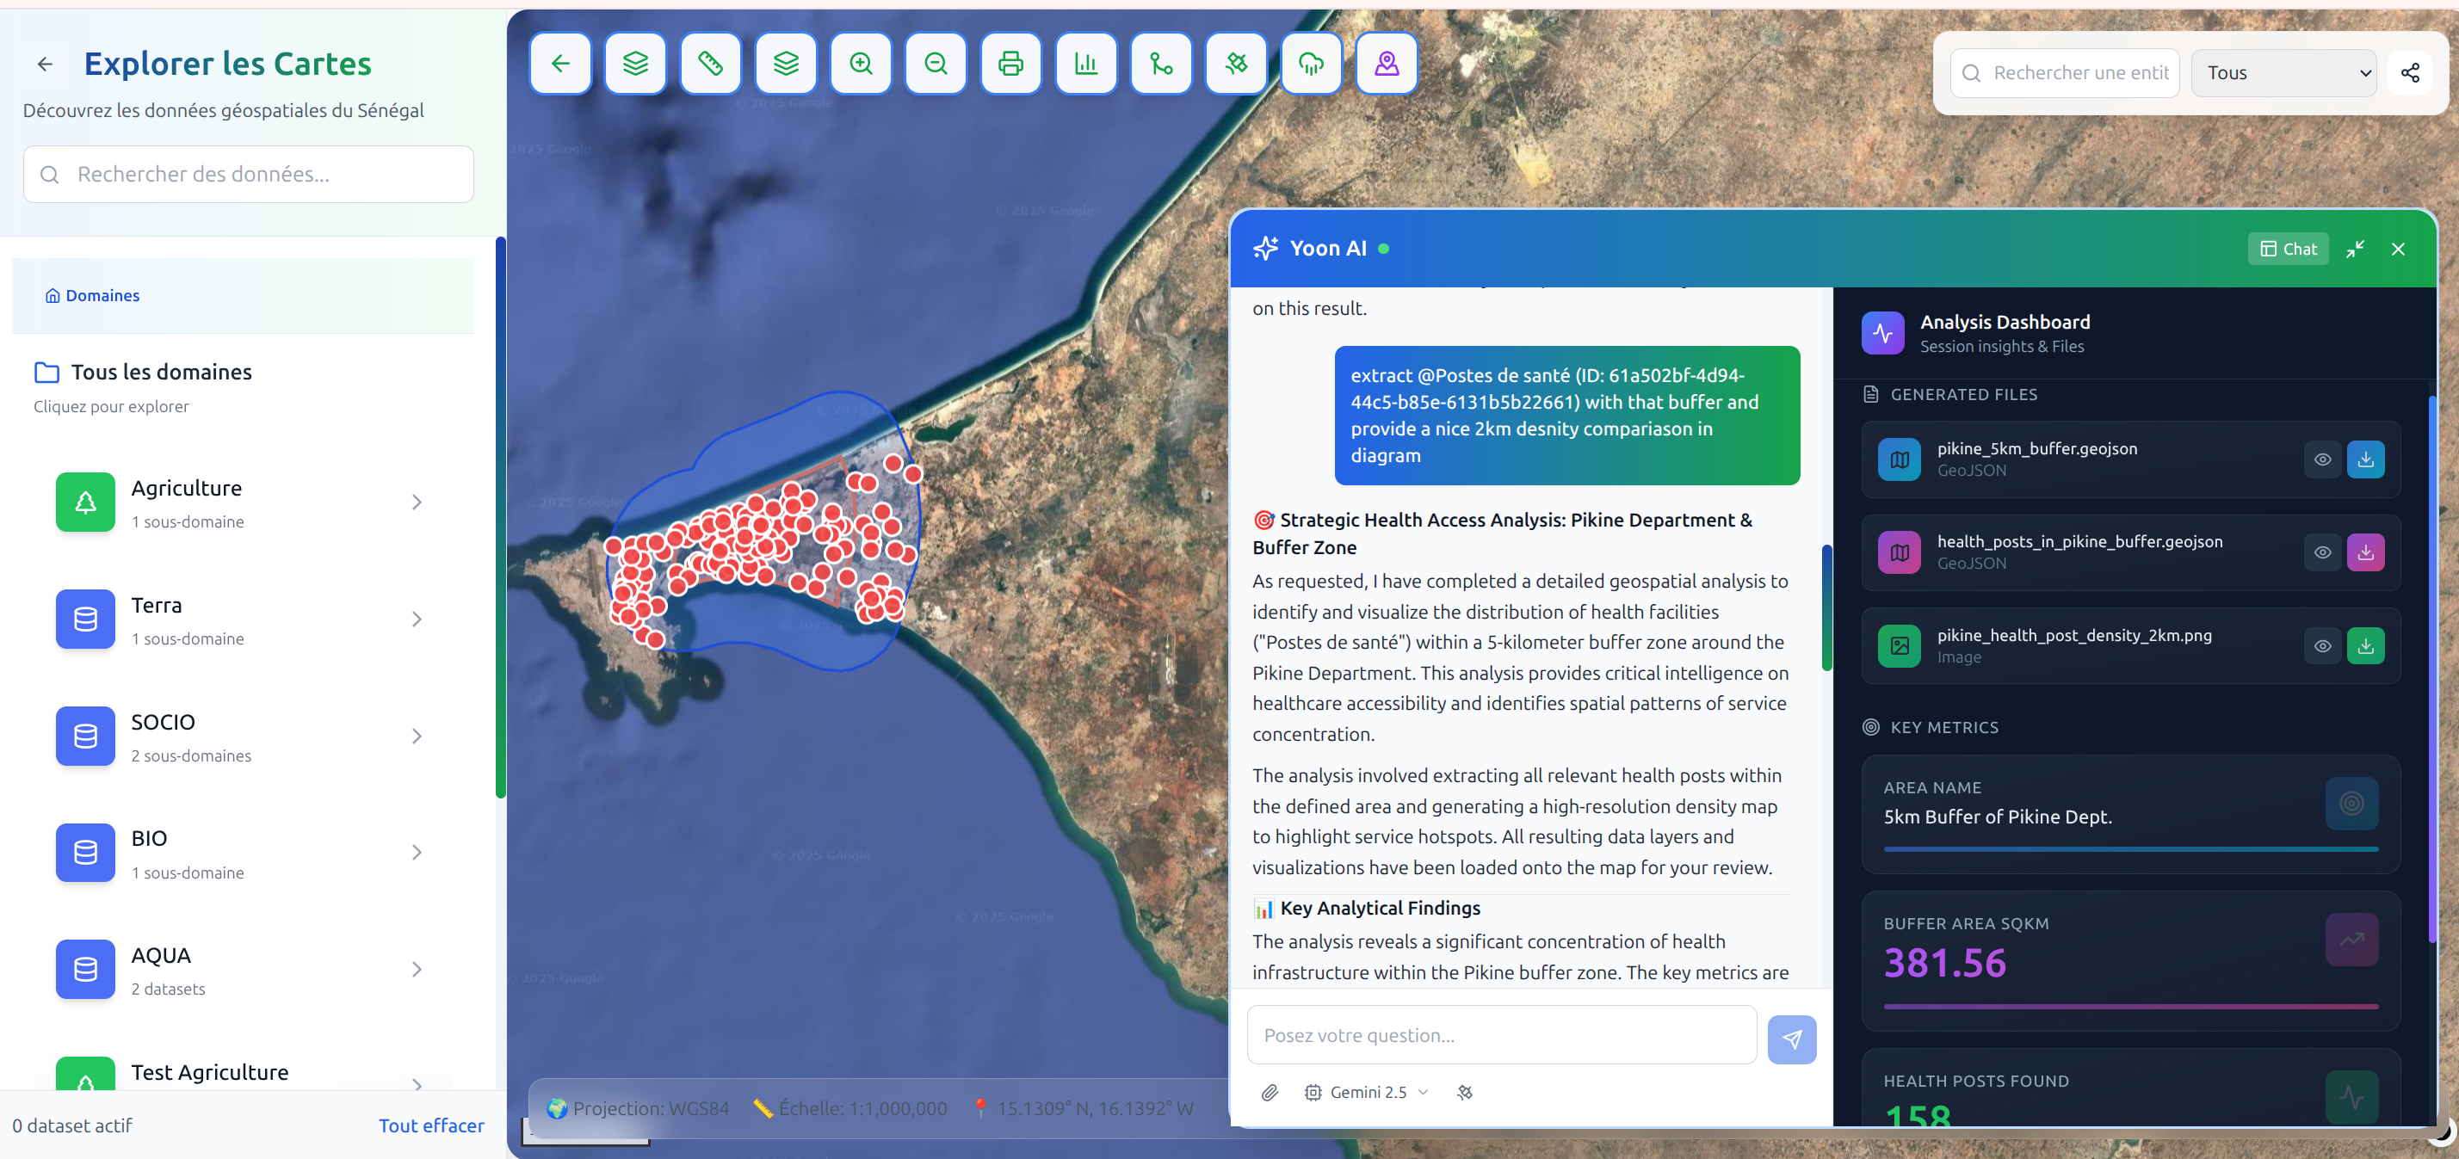Viewport: 2459px width, 1159px height.
Task: Click Tous les domaines heading
Action: click(x=161, y=372)
